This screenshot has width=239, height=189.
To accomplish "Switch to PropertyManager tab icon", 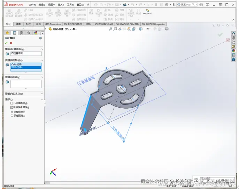I will coord(15,33).
